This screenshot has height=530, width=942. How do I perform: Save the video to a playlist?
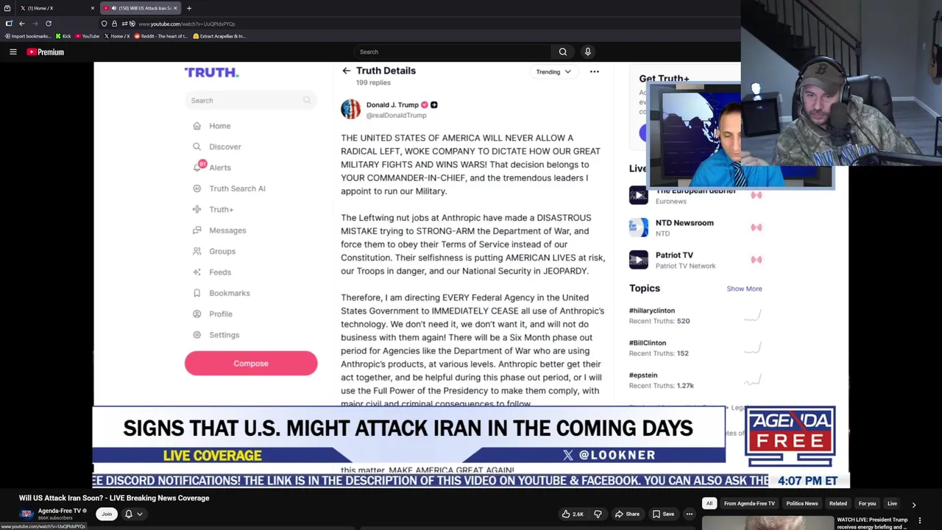click(663, 514)
